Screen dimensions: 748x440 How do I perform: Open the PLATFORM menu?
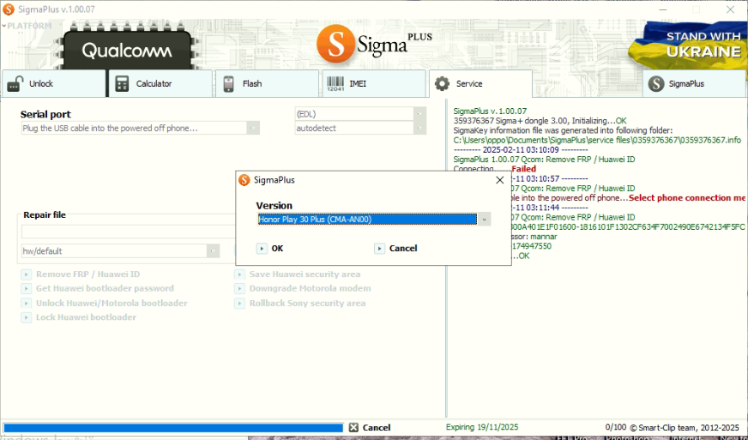tap(27, 26)
